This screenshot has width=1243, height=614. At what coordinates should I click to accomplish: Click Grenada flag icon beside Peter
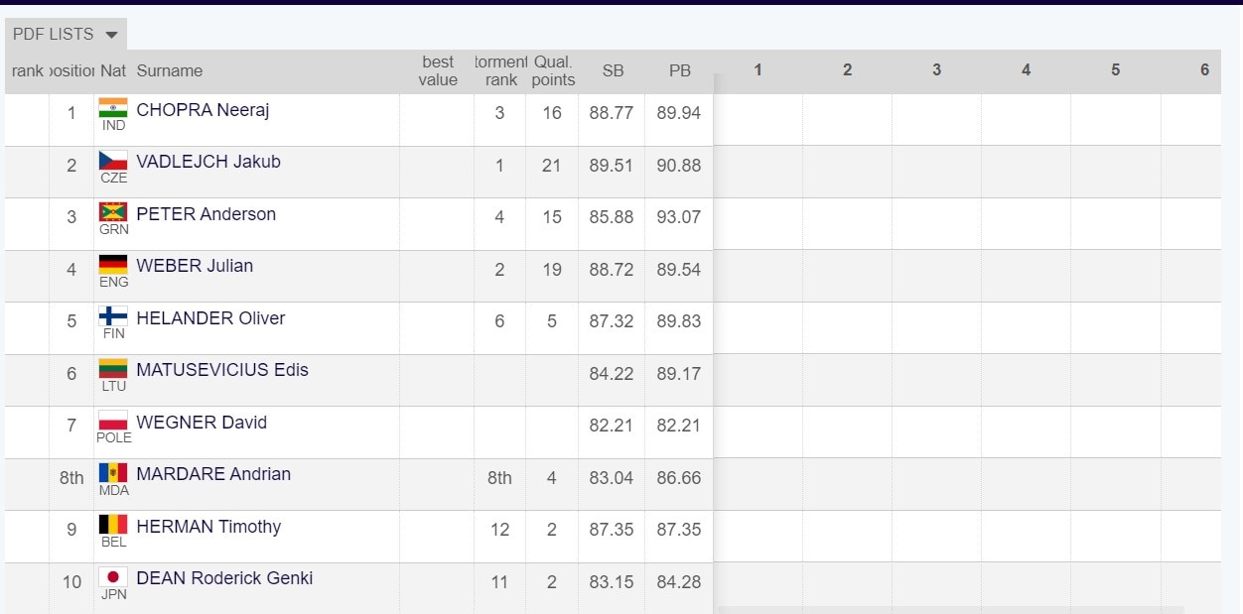(x=113, y=211)
